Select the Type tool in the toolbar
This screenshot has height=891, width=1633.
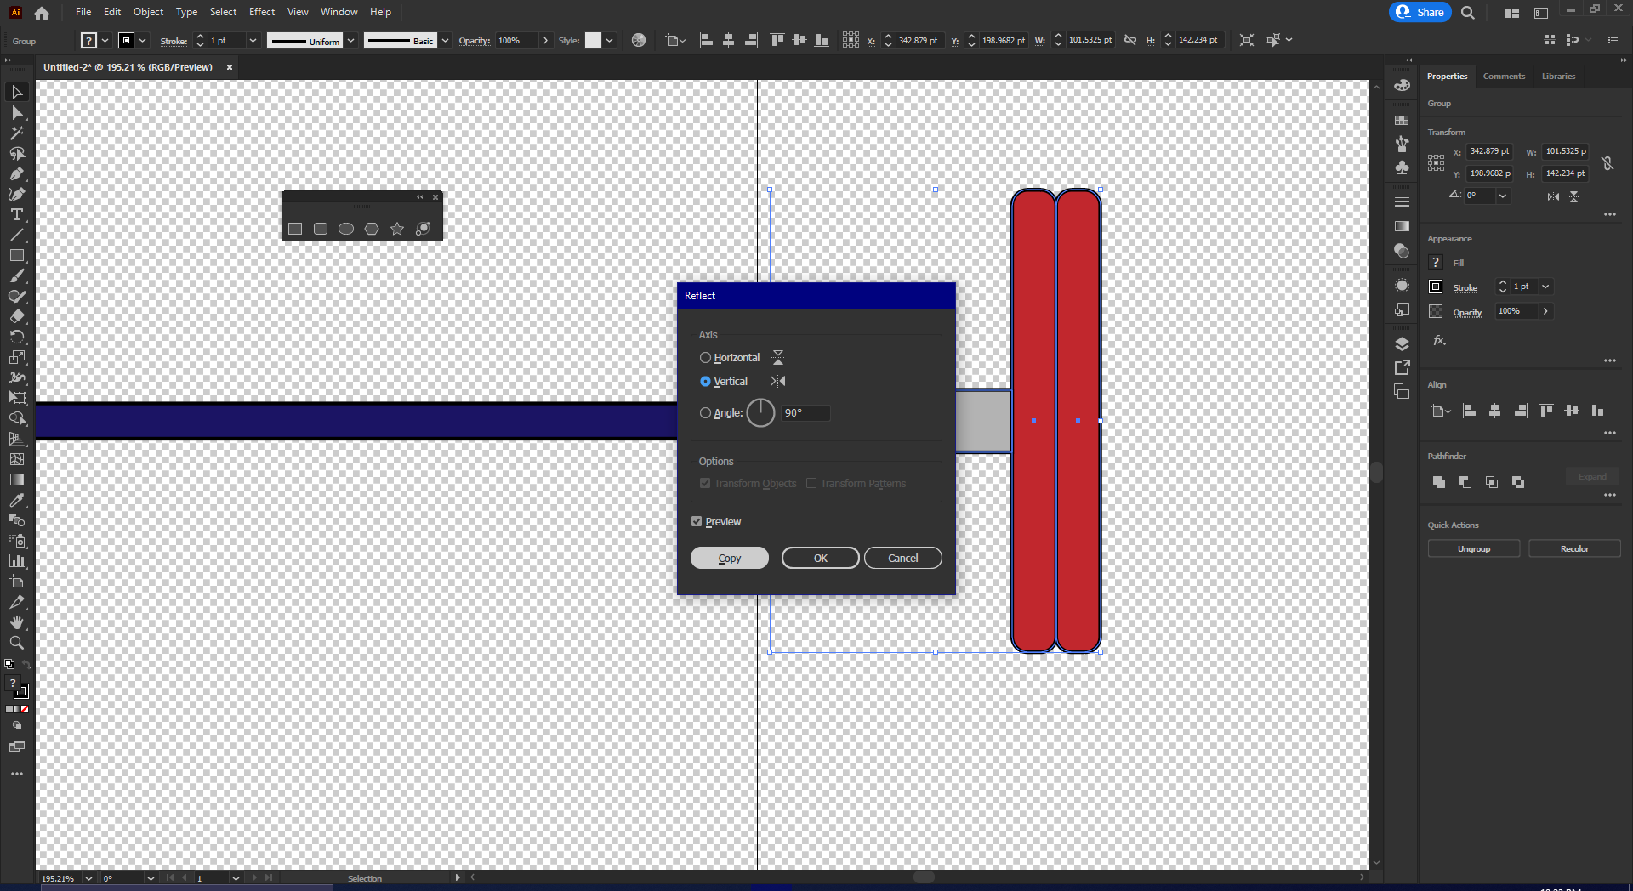[17, 215]
